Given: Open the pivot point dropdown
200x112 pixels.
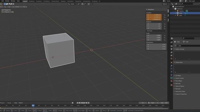Looking at the screenshot, I should 79,4.
